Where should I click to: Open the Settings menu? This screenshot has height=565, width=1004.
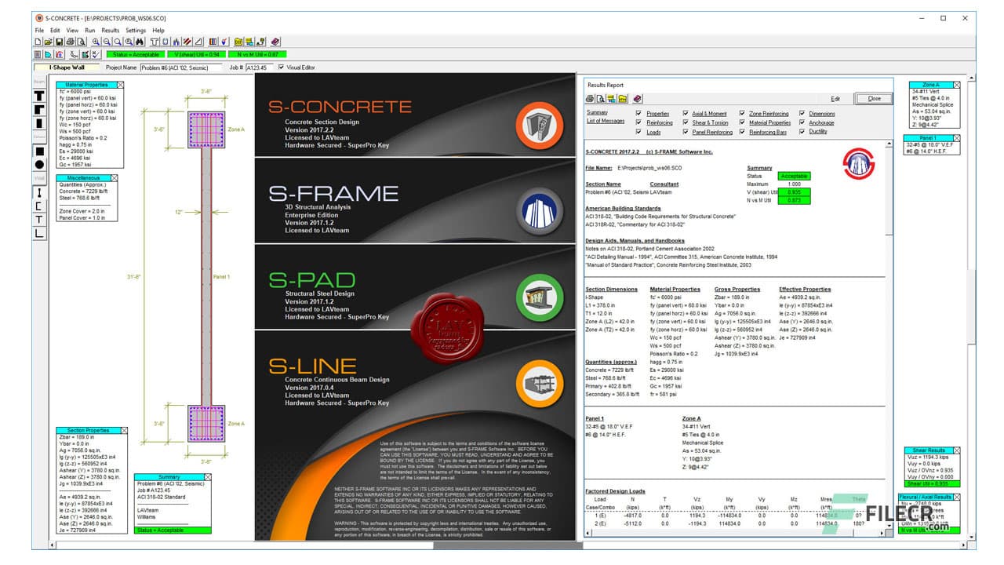click(x=136, y=31)
